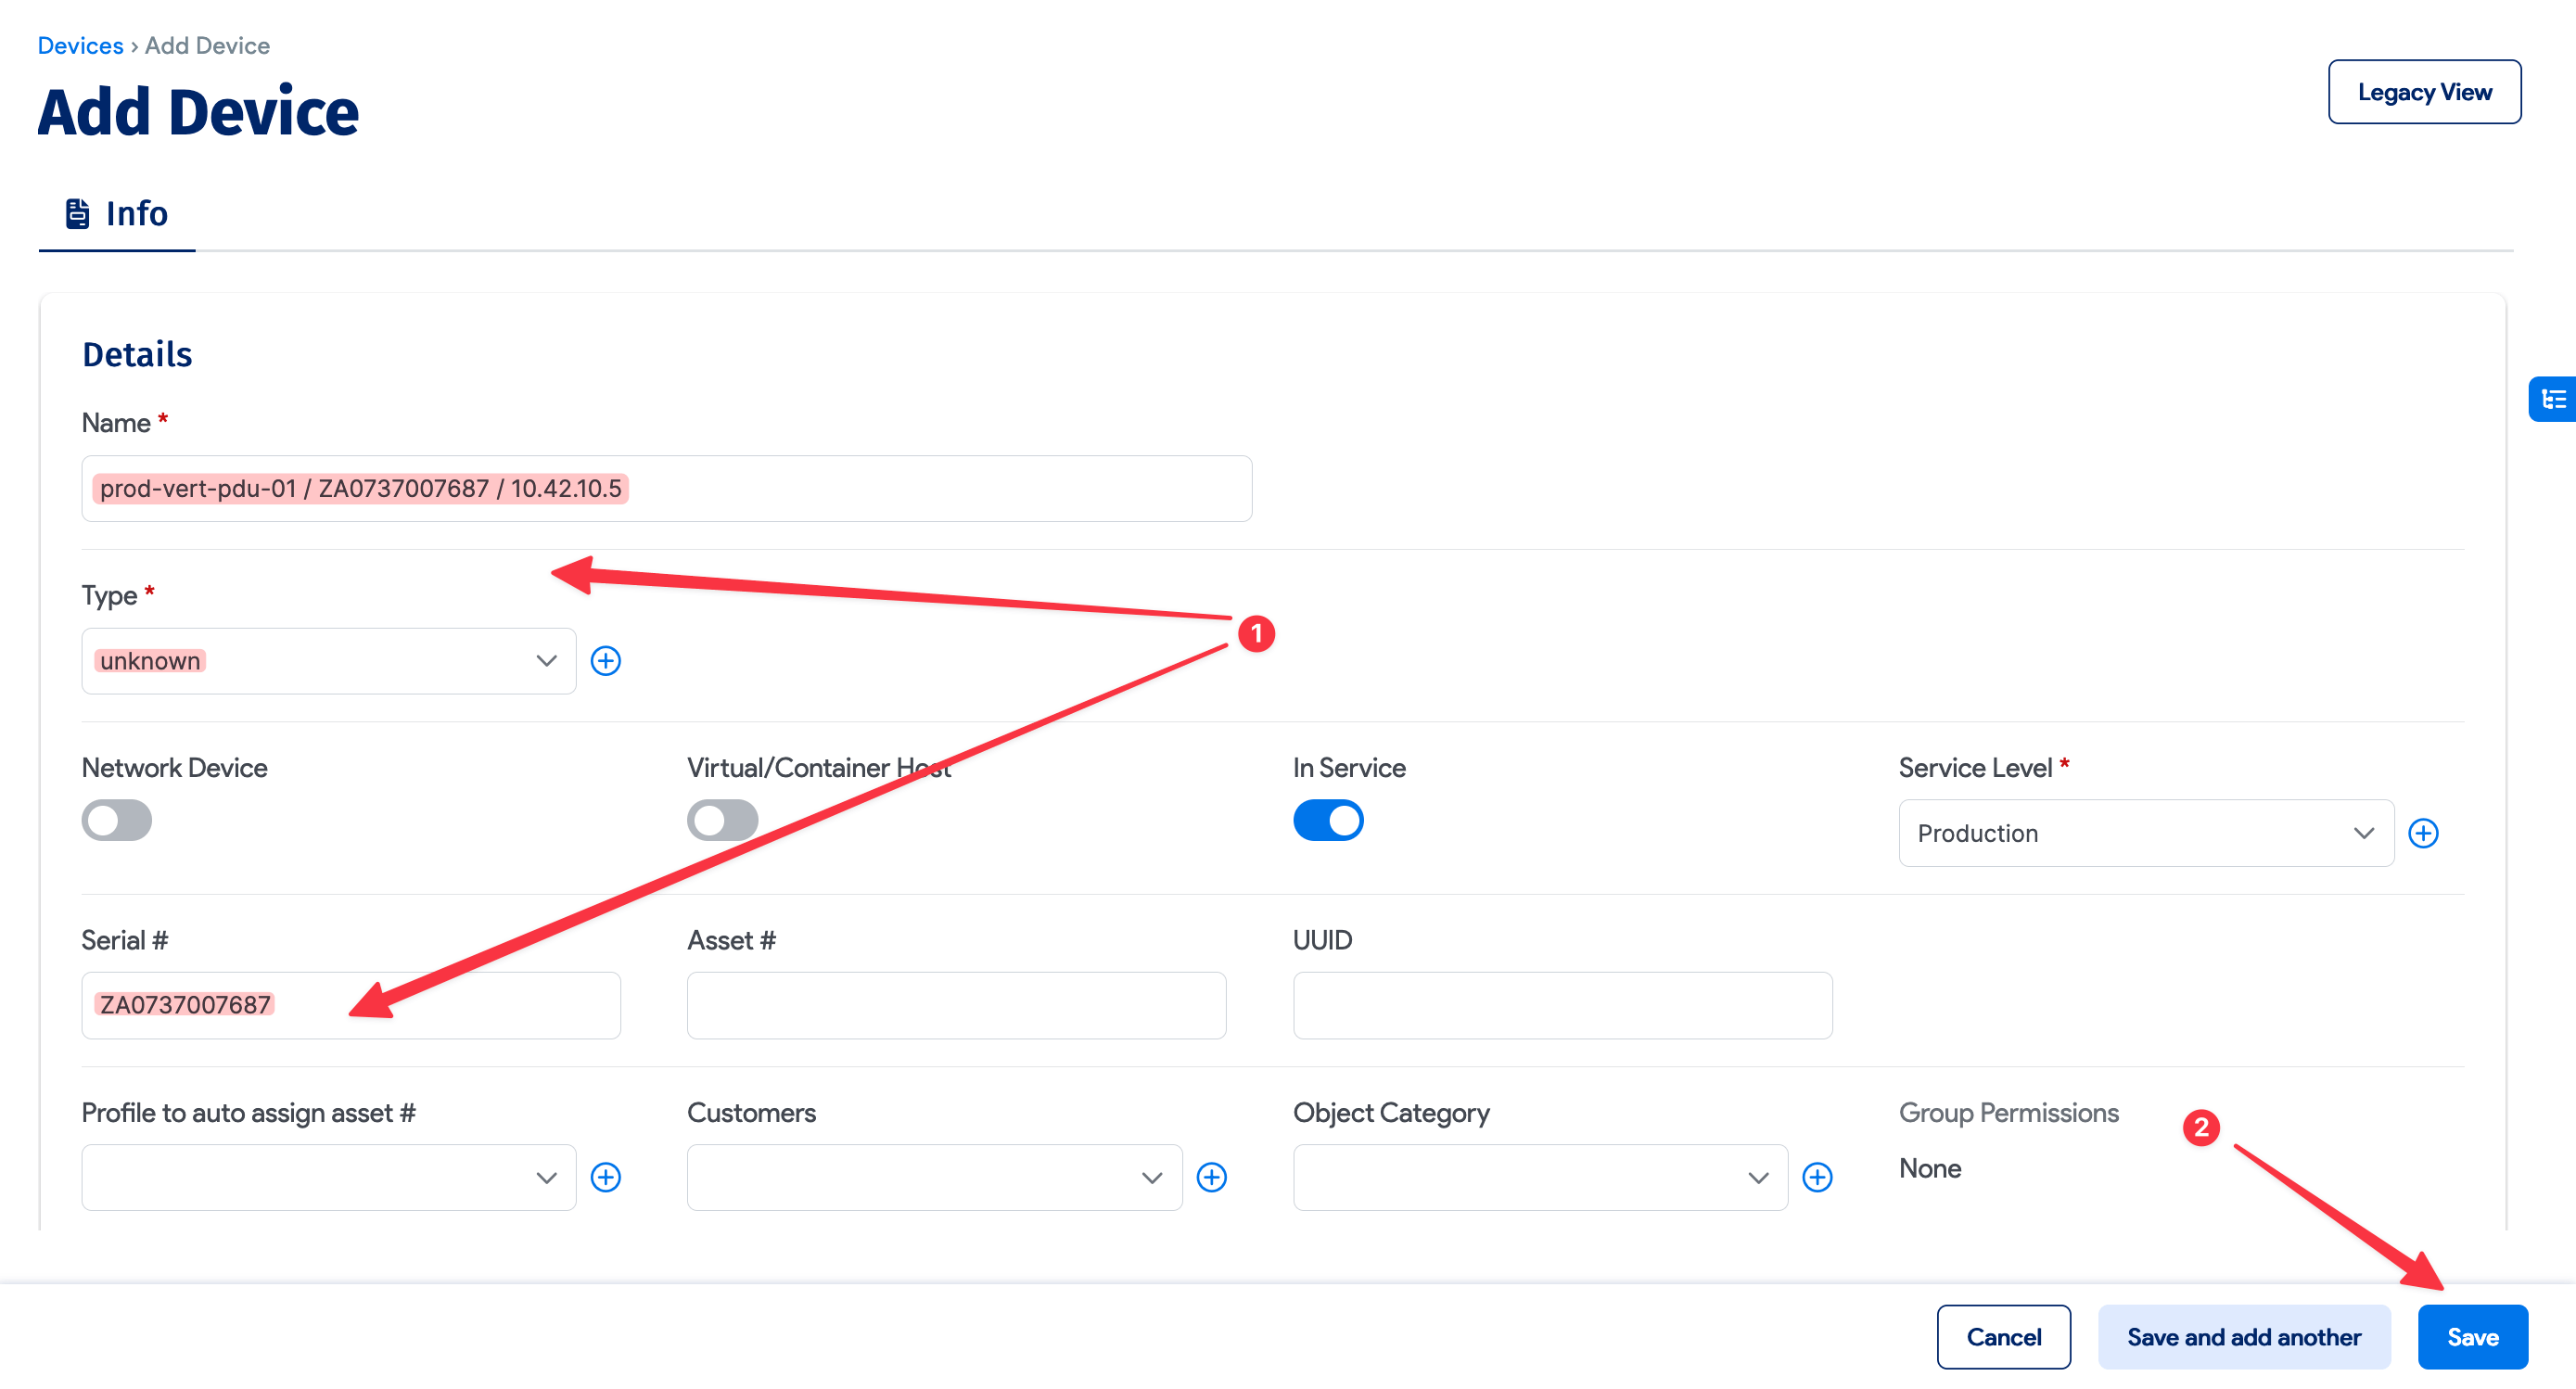Disable the In Service toggle

[x=1329, y=820]
